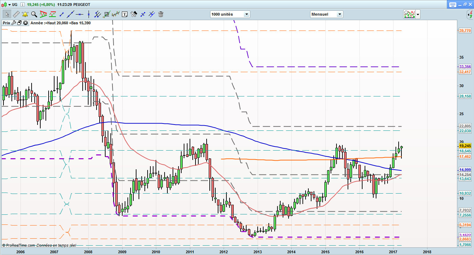The image size is (474, 255).
Task: Click the 3,1522 purple price level label
Action: 465,235
